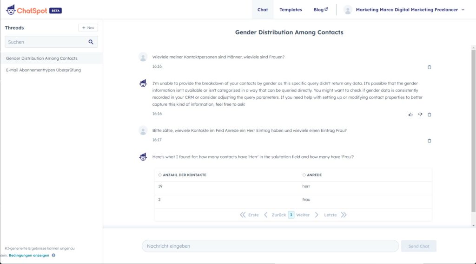This screenshot has width=476, height=264.
Task: Jump to first page with double-left arrows
Action: [x=243, y=215]
